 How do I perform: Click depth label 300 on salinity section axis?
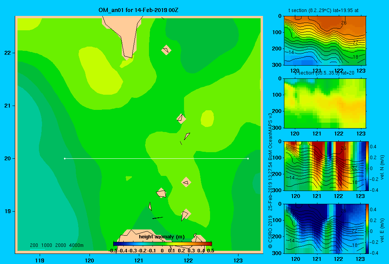(277, 128)
